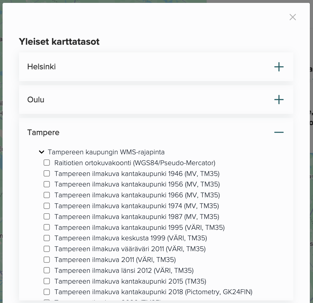Tick ilmakuva länsi 2012 checkbox
Screen dimensions: 313x303
coord(47,270)
